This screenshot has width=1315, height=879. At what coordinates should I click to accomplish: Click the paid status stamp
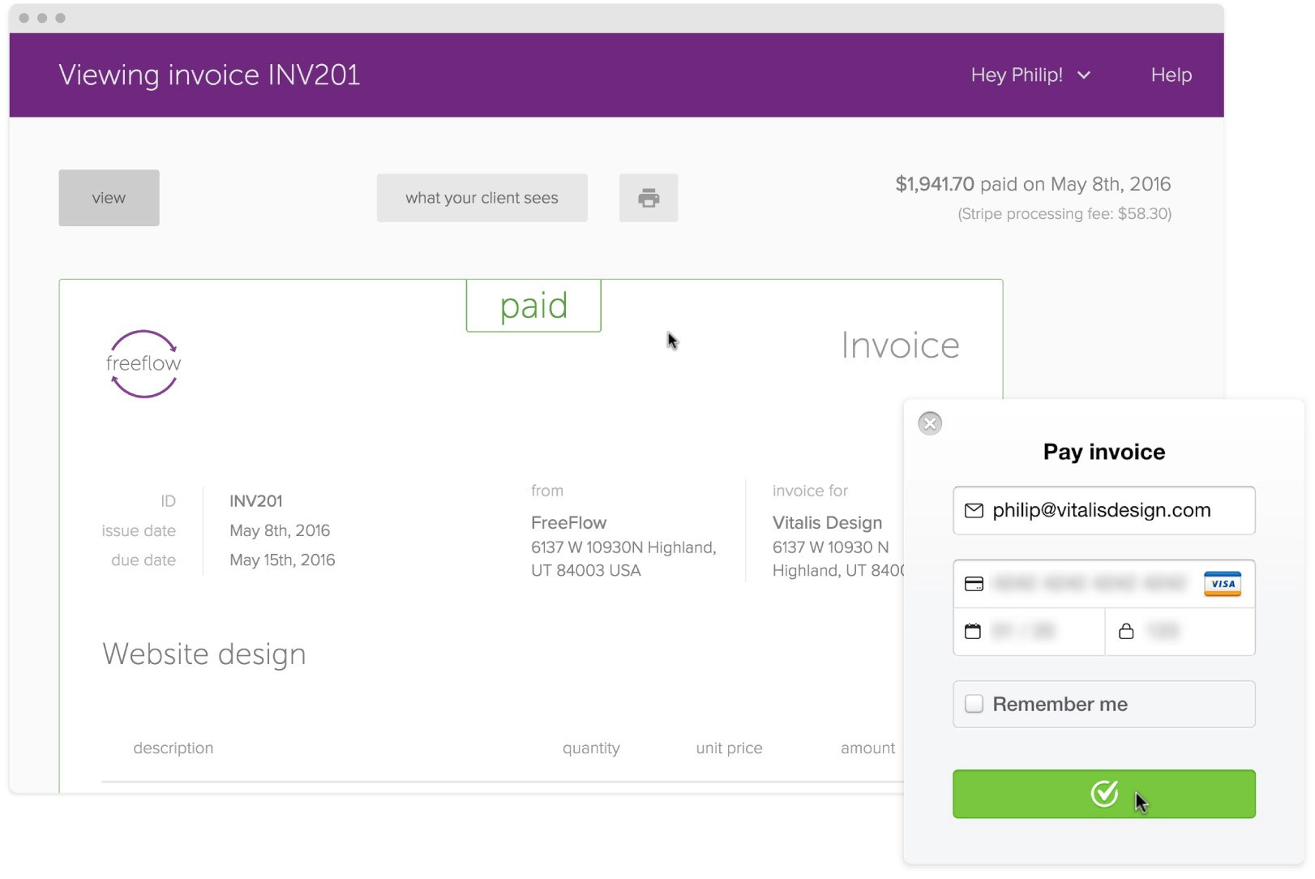pos(533,306)
